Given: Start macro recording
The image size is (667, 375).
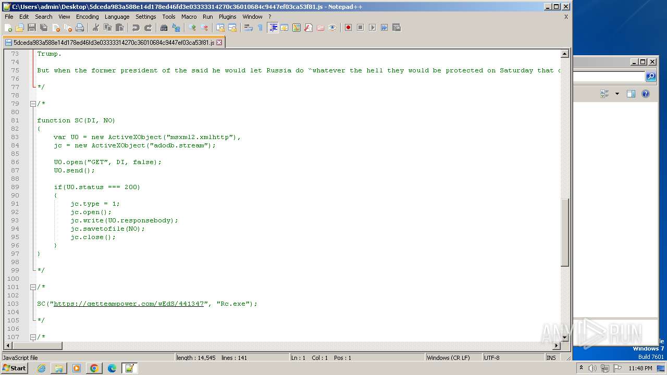Looking at the screenshot, I should pos(348,28).
